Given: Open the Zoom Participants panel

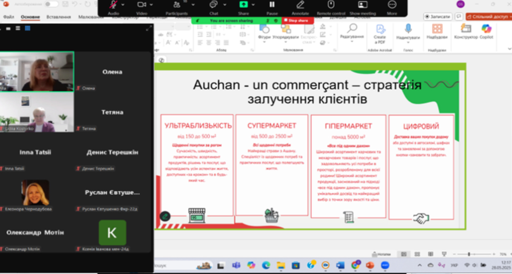Looking at the screenshot, I should [x=177, y=5].
